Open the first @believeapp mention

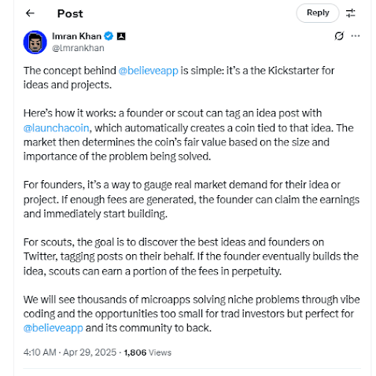(148, 71)
